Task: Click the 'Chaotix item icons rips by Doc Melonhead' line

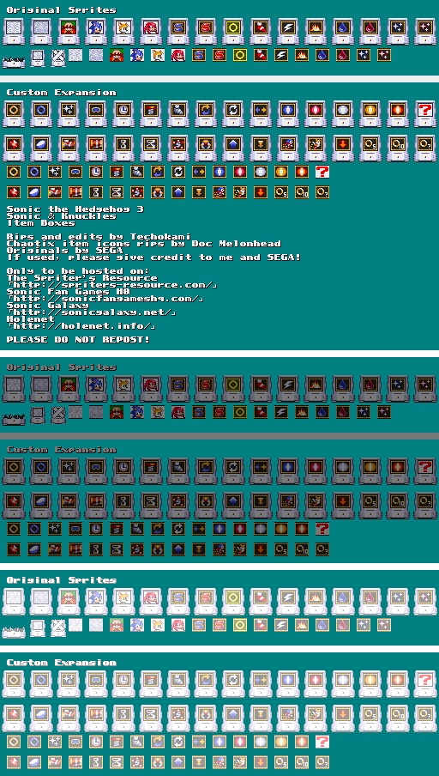Action: tap(144, 244)
